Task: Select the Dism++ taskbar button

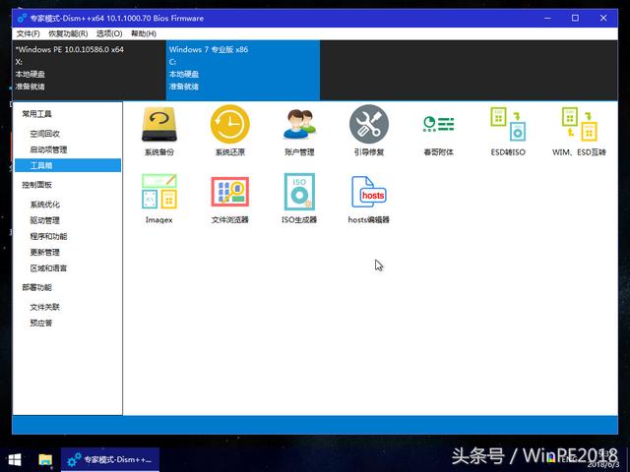Action: pyautogui.click(x=110, y=459)
